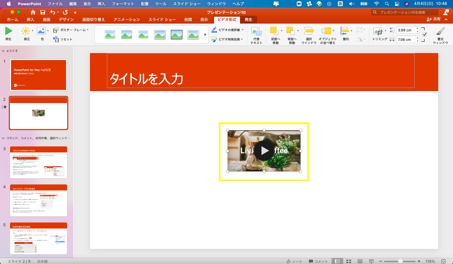Screen dimensions: 453x264
Task: Click the video play button on slide
Action: pyautogui.click(x=264, y=151)
